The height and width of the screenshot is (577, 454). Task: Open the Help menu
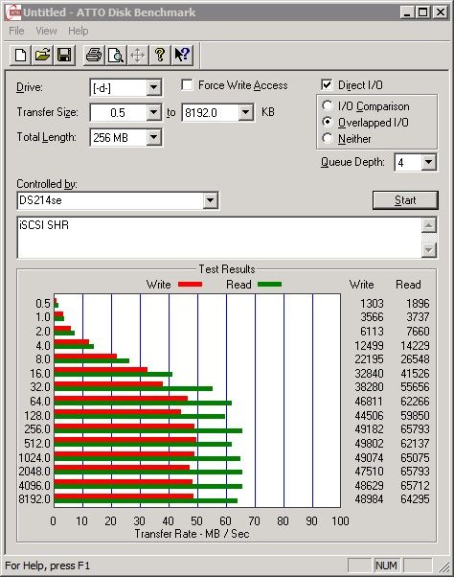pyautogui.click(x=78, y=31)
